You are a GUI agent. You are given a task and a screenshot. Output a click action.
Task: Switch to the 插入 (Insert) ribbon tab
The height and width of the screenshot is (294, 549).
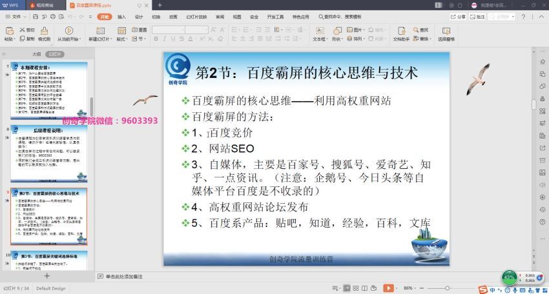tap(121, 16)
